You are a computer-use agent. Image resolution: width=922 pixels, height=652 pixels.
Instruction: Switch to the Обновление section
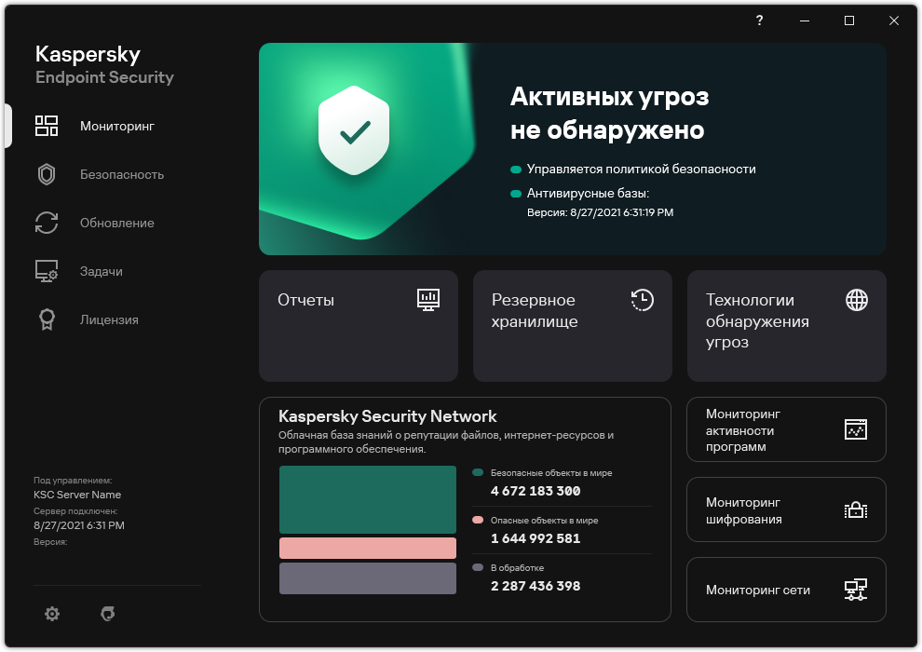tap(116, 223)
